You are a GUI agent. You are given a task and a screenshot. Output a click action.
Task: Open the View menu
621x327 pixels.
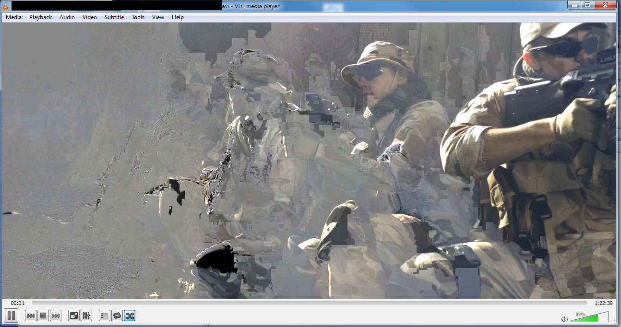point(158,17)
